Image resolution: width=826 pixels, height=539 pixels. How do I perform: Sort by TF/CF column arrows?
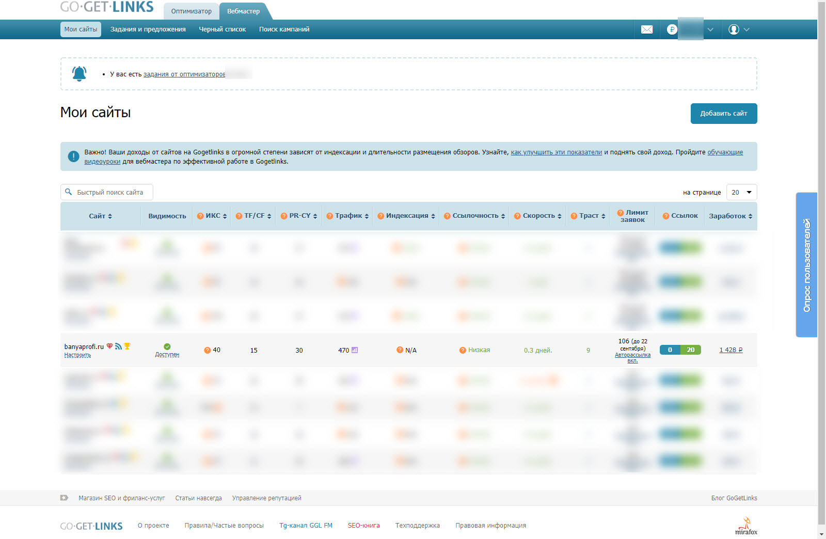click(x=269, y=216)
